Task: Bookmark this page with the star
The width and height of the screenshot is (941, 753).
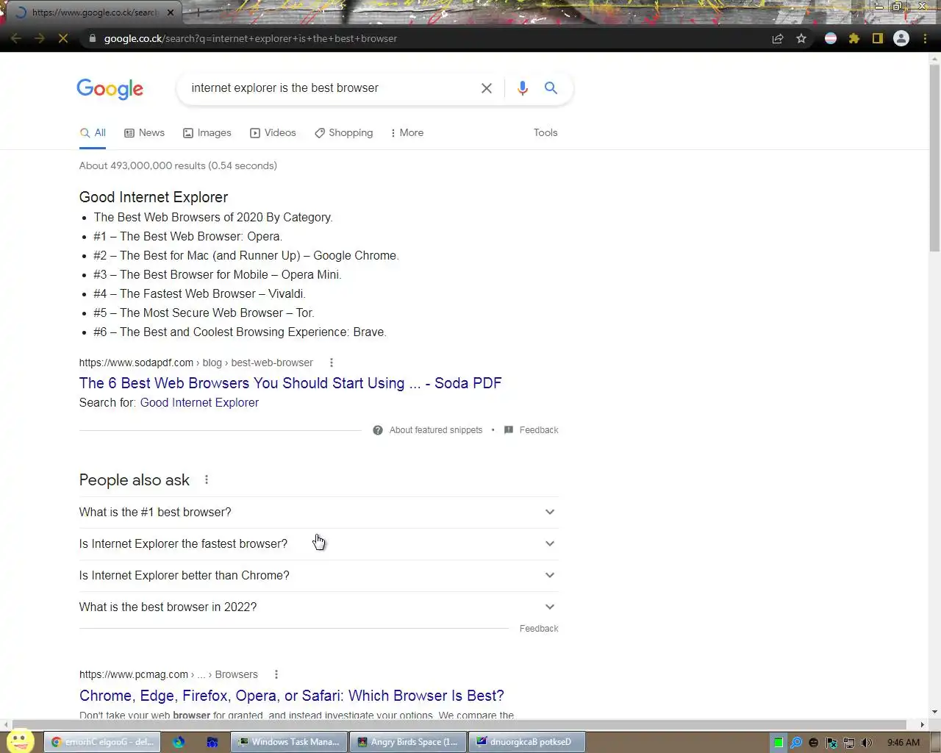Action: (x=801, y=38)
